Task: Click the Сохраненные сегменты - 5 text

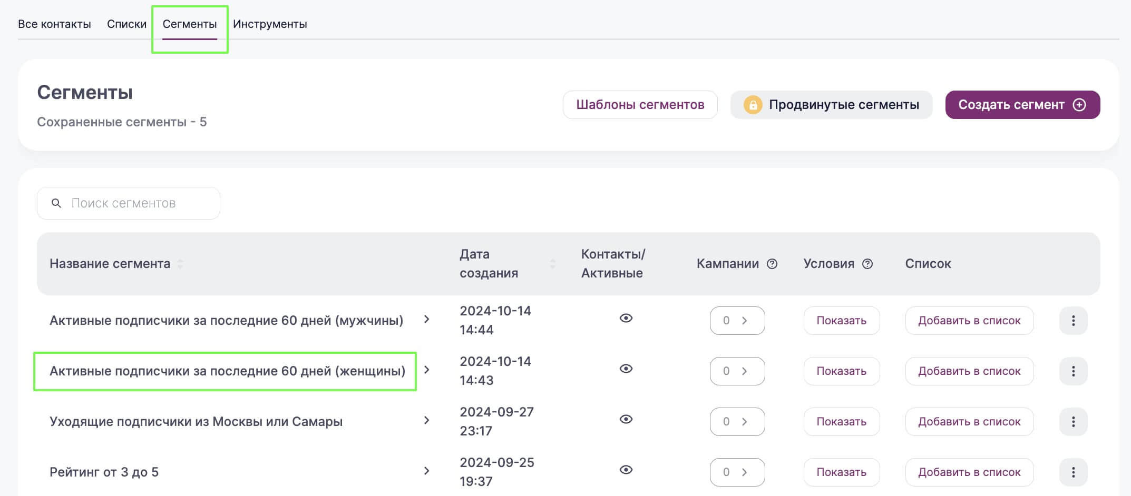Action: [122, 122]
